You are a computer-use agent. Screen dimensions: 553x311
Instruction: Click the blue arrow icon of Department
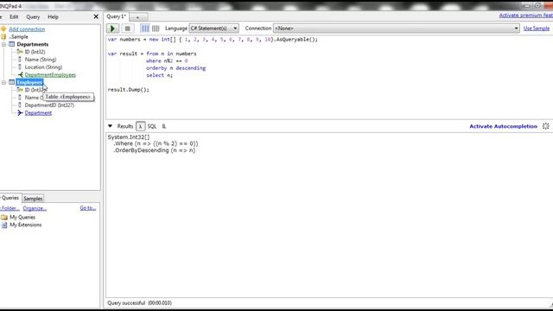click(x=20, y=113)
